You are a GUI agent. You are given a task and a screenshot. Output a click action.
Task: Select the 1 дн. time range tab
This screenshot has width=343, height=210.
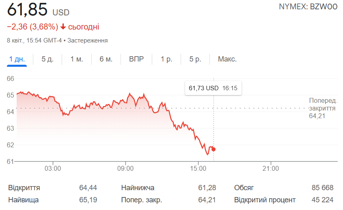click(x=17, y=59)
